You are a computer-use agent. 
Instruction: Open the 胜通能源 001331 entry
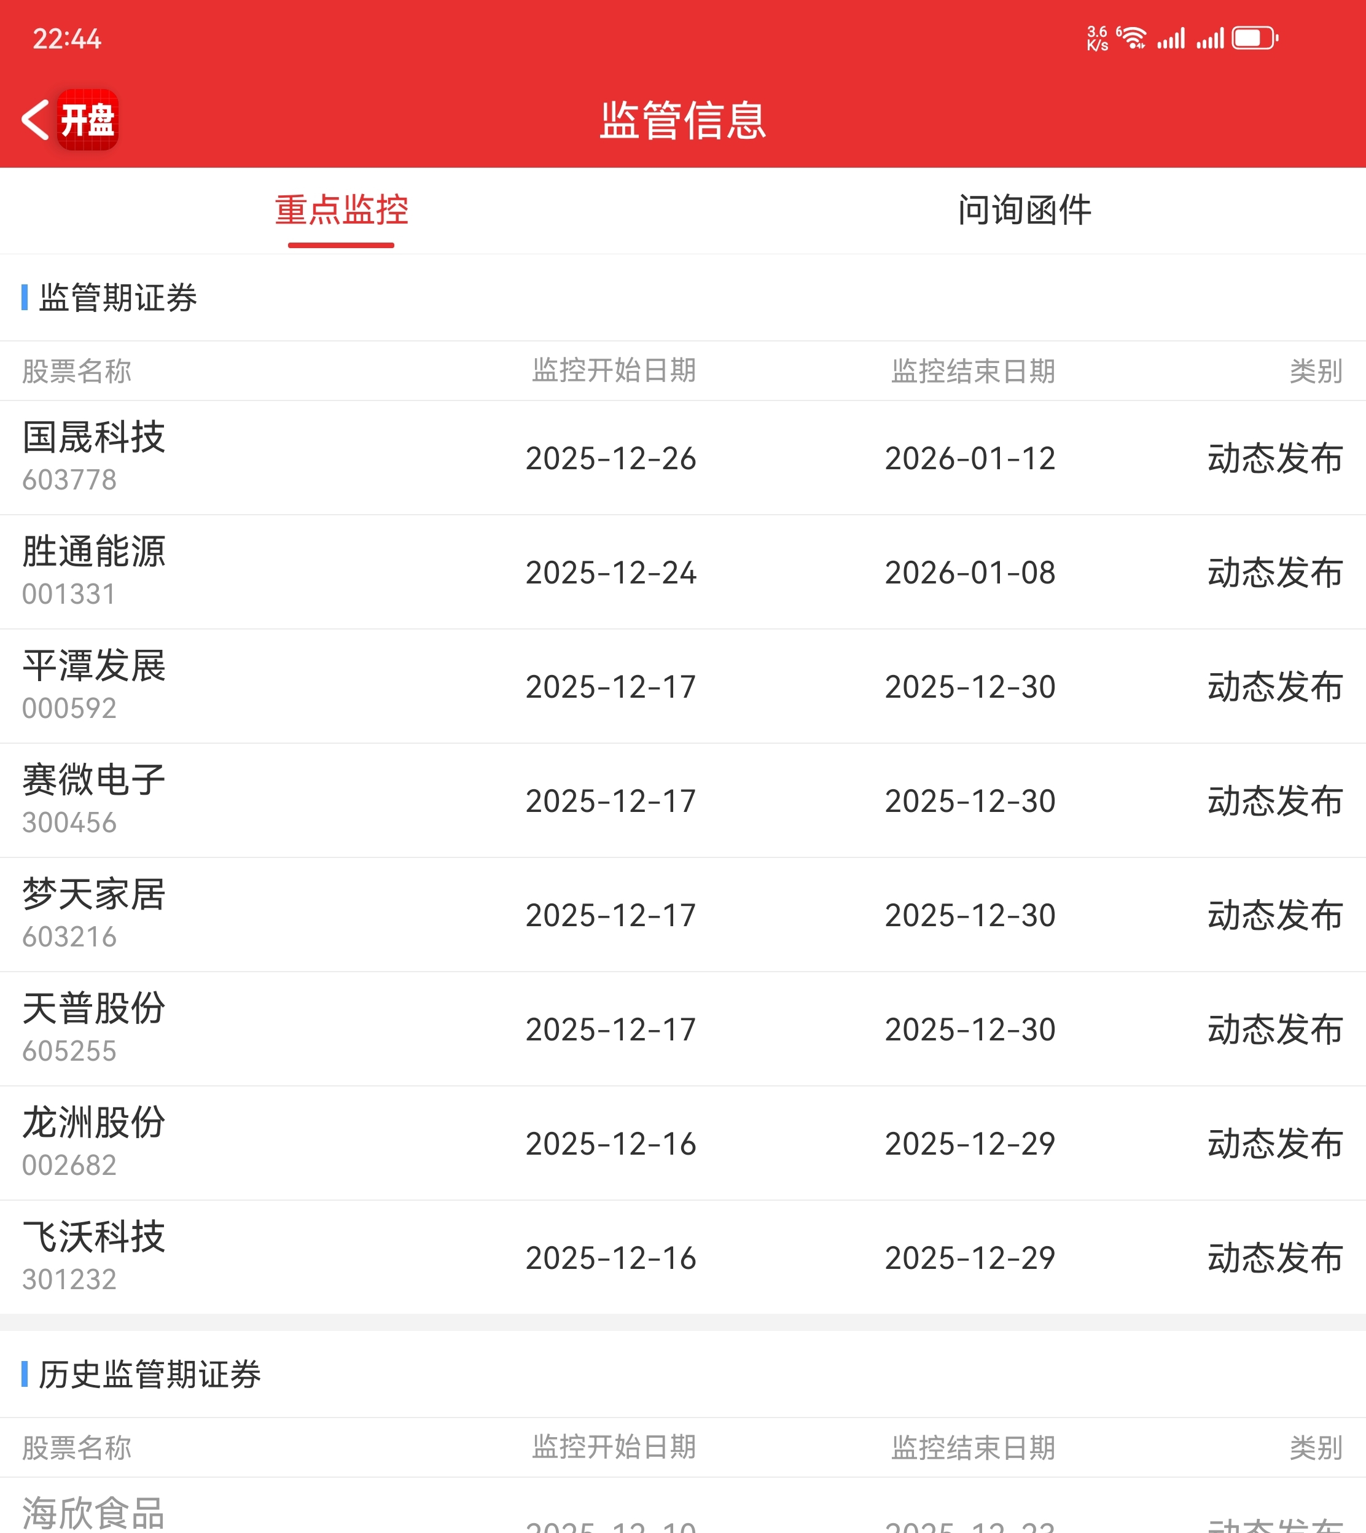click(x=94, y=571)
